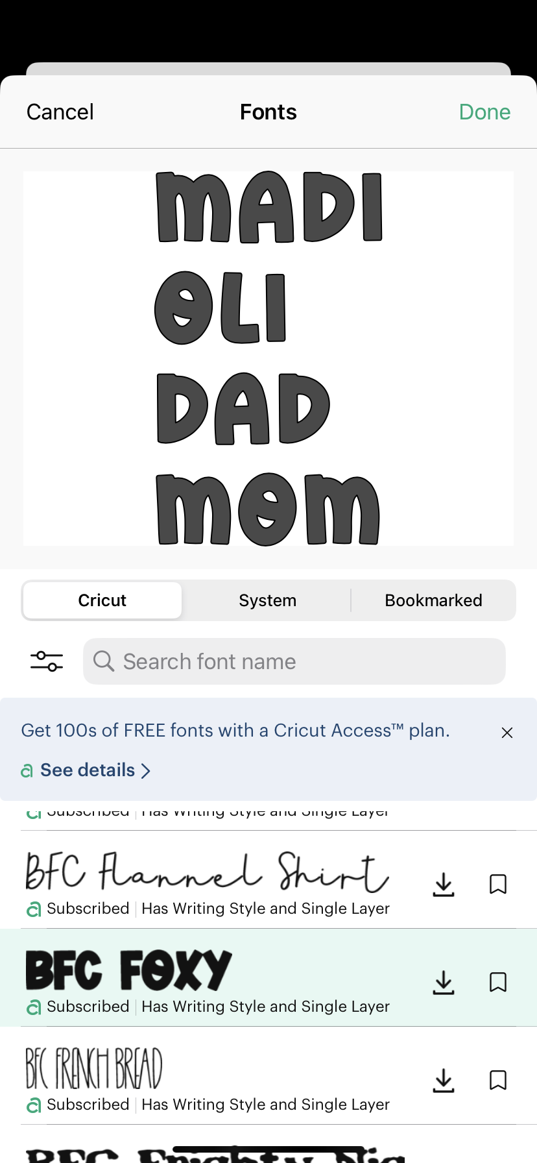Bookmark the BFC French Bread font
The width and height of the screenshot is (537, 1163).
pyautogui.click(x=498, y=1081)
